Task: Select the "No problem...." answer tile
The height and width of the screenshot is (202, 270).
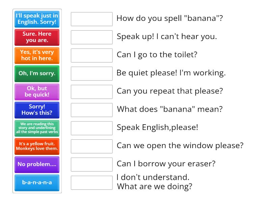Action: pos(37,164)
